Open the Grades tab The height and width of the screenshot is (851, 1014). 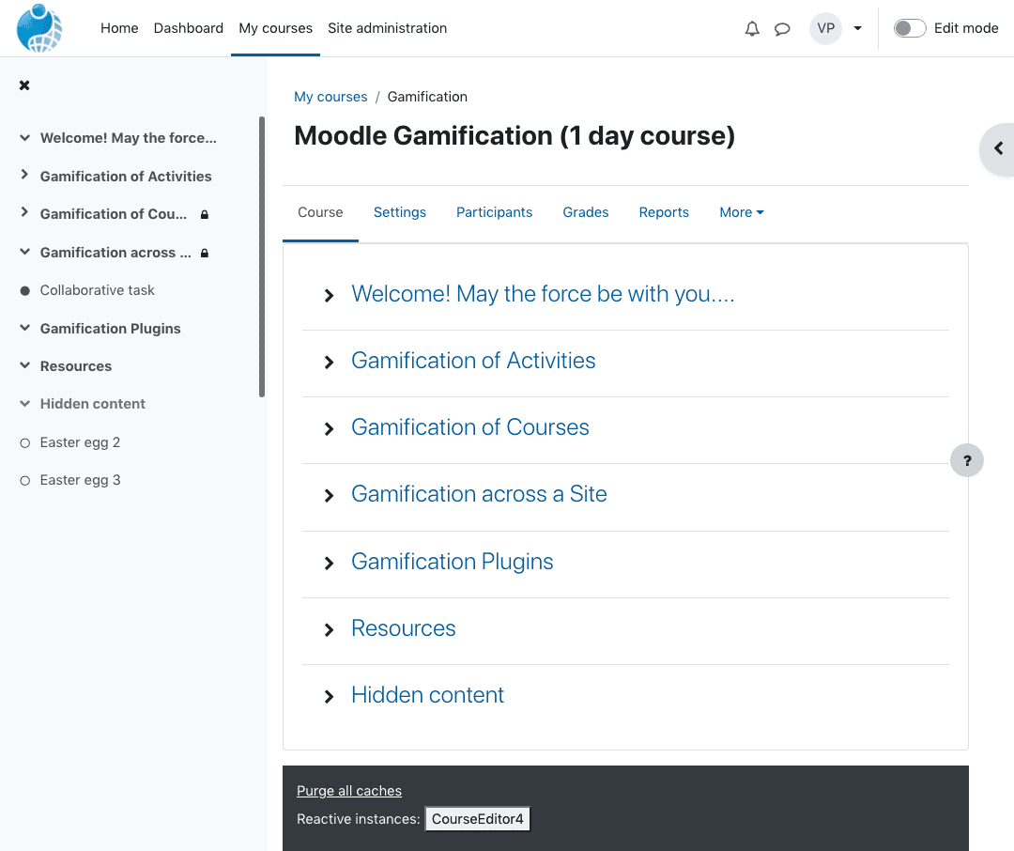[x=585, y=212]
